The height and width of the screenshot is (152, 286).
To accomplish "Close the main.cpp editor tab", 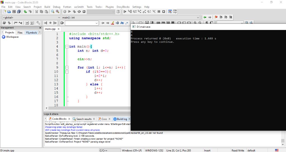I will (59, 29).
